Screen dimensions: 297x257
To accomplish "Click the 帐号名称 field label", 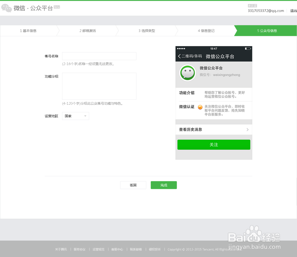I will point(51,56).
